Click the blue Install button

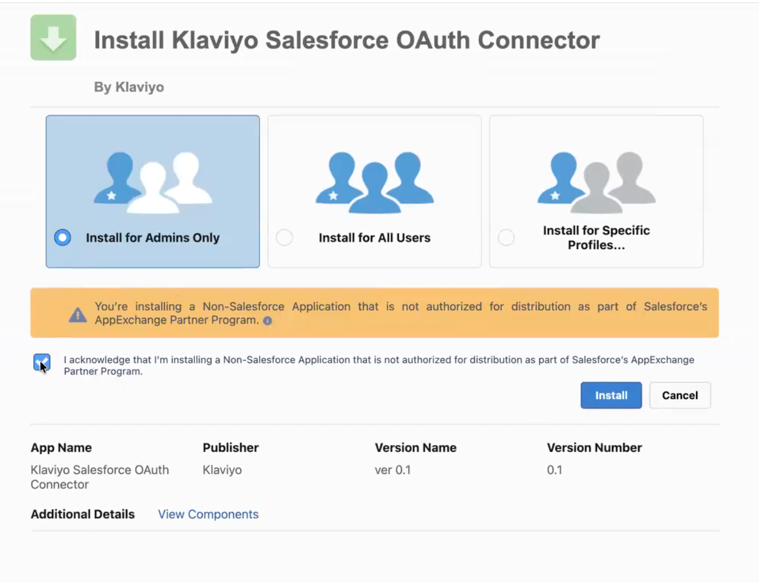click(611, 395)
